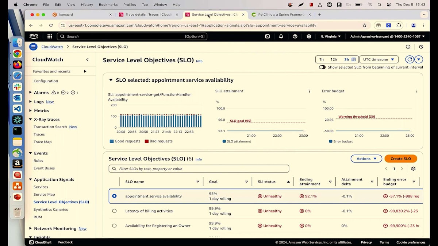Image resolution: width=438 pixels, height=246 pixels.
Task: Open the AWS help question mark icon
Action: click(295, 36)
